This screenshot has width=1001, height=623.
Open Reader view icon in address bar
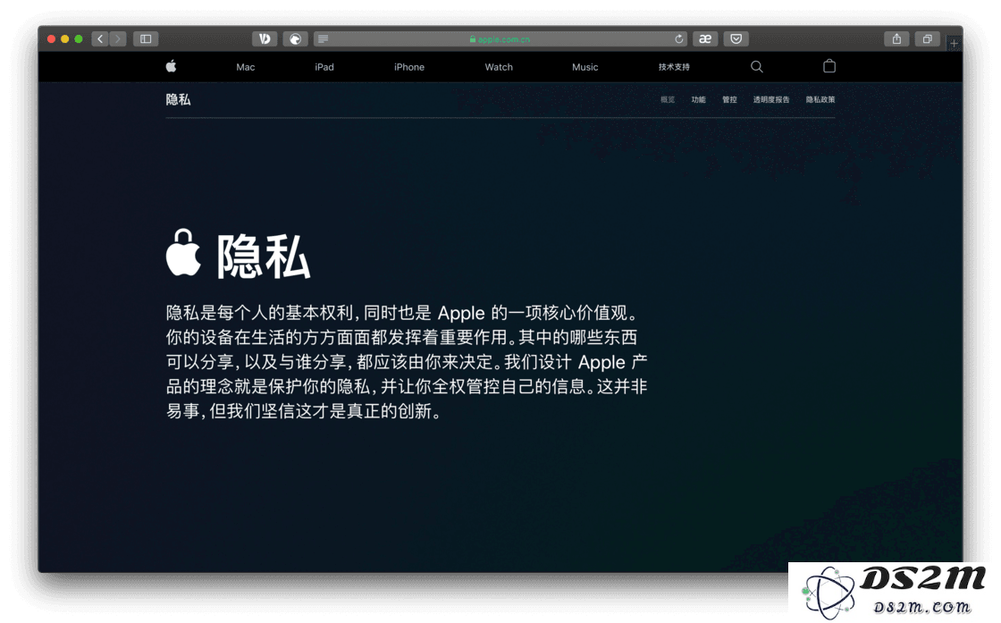click(323, 39)
